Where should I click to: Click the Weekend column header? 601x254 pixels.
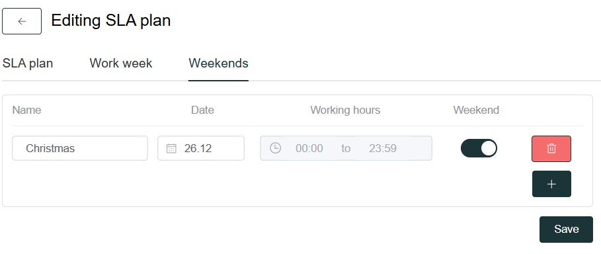[476, 110]
